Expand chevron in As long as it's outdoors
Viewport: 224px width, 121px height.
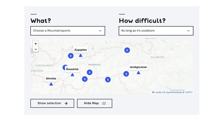tap(188, 31)
